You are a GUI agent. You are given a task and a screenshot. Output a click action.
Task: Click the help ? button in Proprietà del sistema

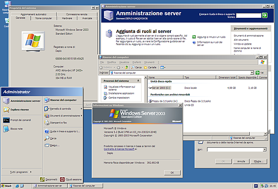pyautogui.click(x=93, y=8)
